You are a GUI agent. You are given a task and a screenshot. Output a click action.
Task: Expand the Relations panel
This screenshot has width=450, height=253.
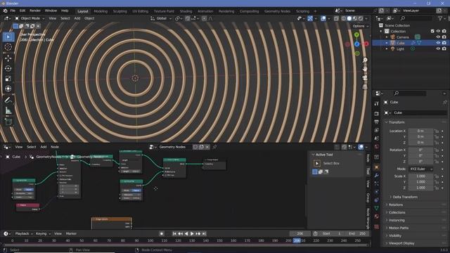click(x=395, y=205)
